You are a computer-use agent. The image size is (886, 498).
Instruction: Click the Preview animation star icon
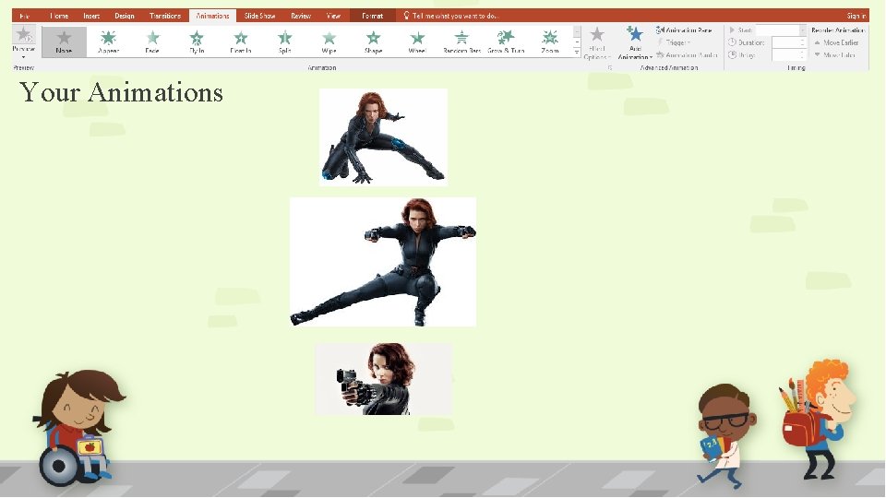coord(23,34)
